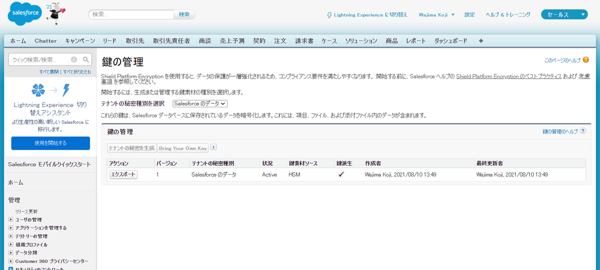Screen dimensions: 600x270
Task: Click the 使用を開始する button
Action: point(50,143)
